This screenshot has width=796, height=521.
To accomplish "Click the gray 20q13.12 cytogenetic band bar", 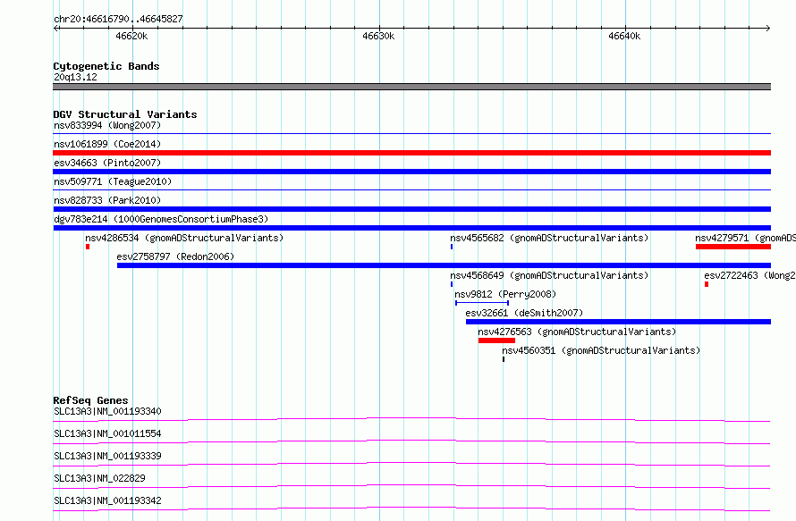I will [411, 87].
